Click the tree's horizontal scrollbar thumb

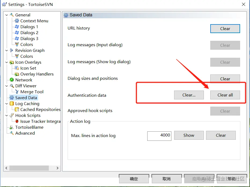29,168
